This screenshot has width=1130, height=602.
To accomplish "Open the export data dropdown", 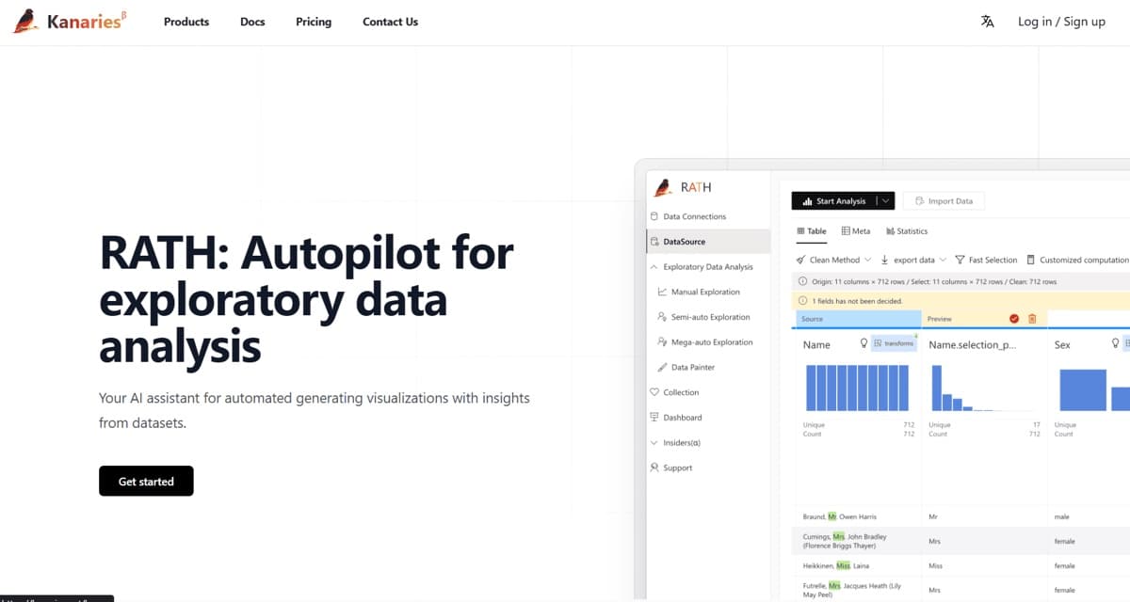I will pos(913,260).
